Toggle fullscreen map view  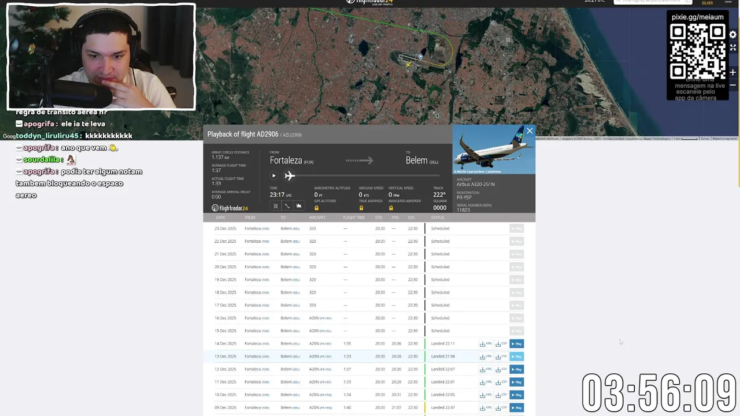tap(733, 48)
